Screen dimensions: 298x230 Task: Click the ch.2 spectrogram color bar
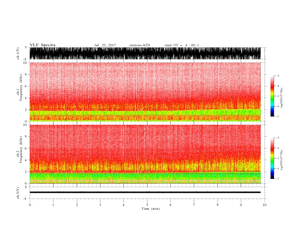272,158
